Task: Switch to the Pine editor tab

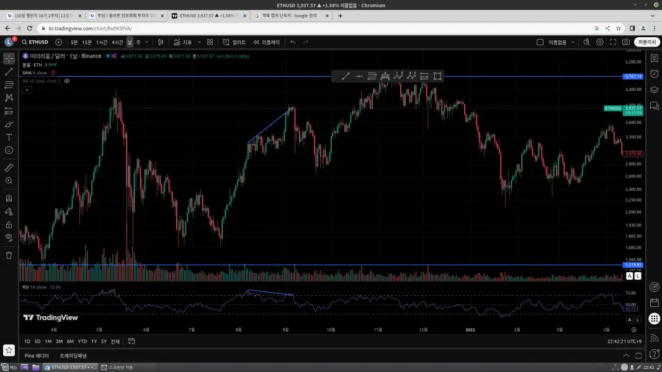Action: 37,355
